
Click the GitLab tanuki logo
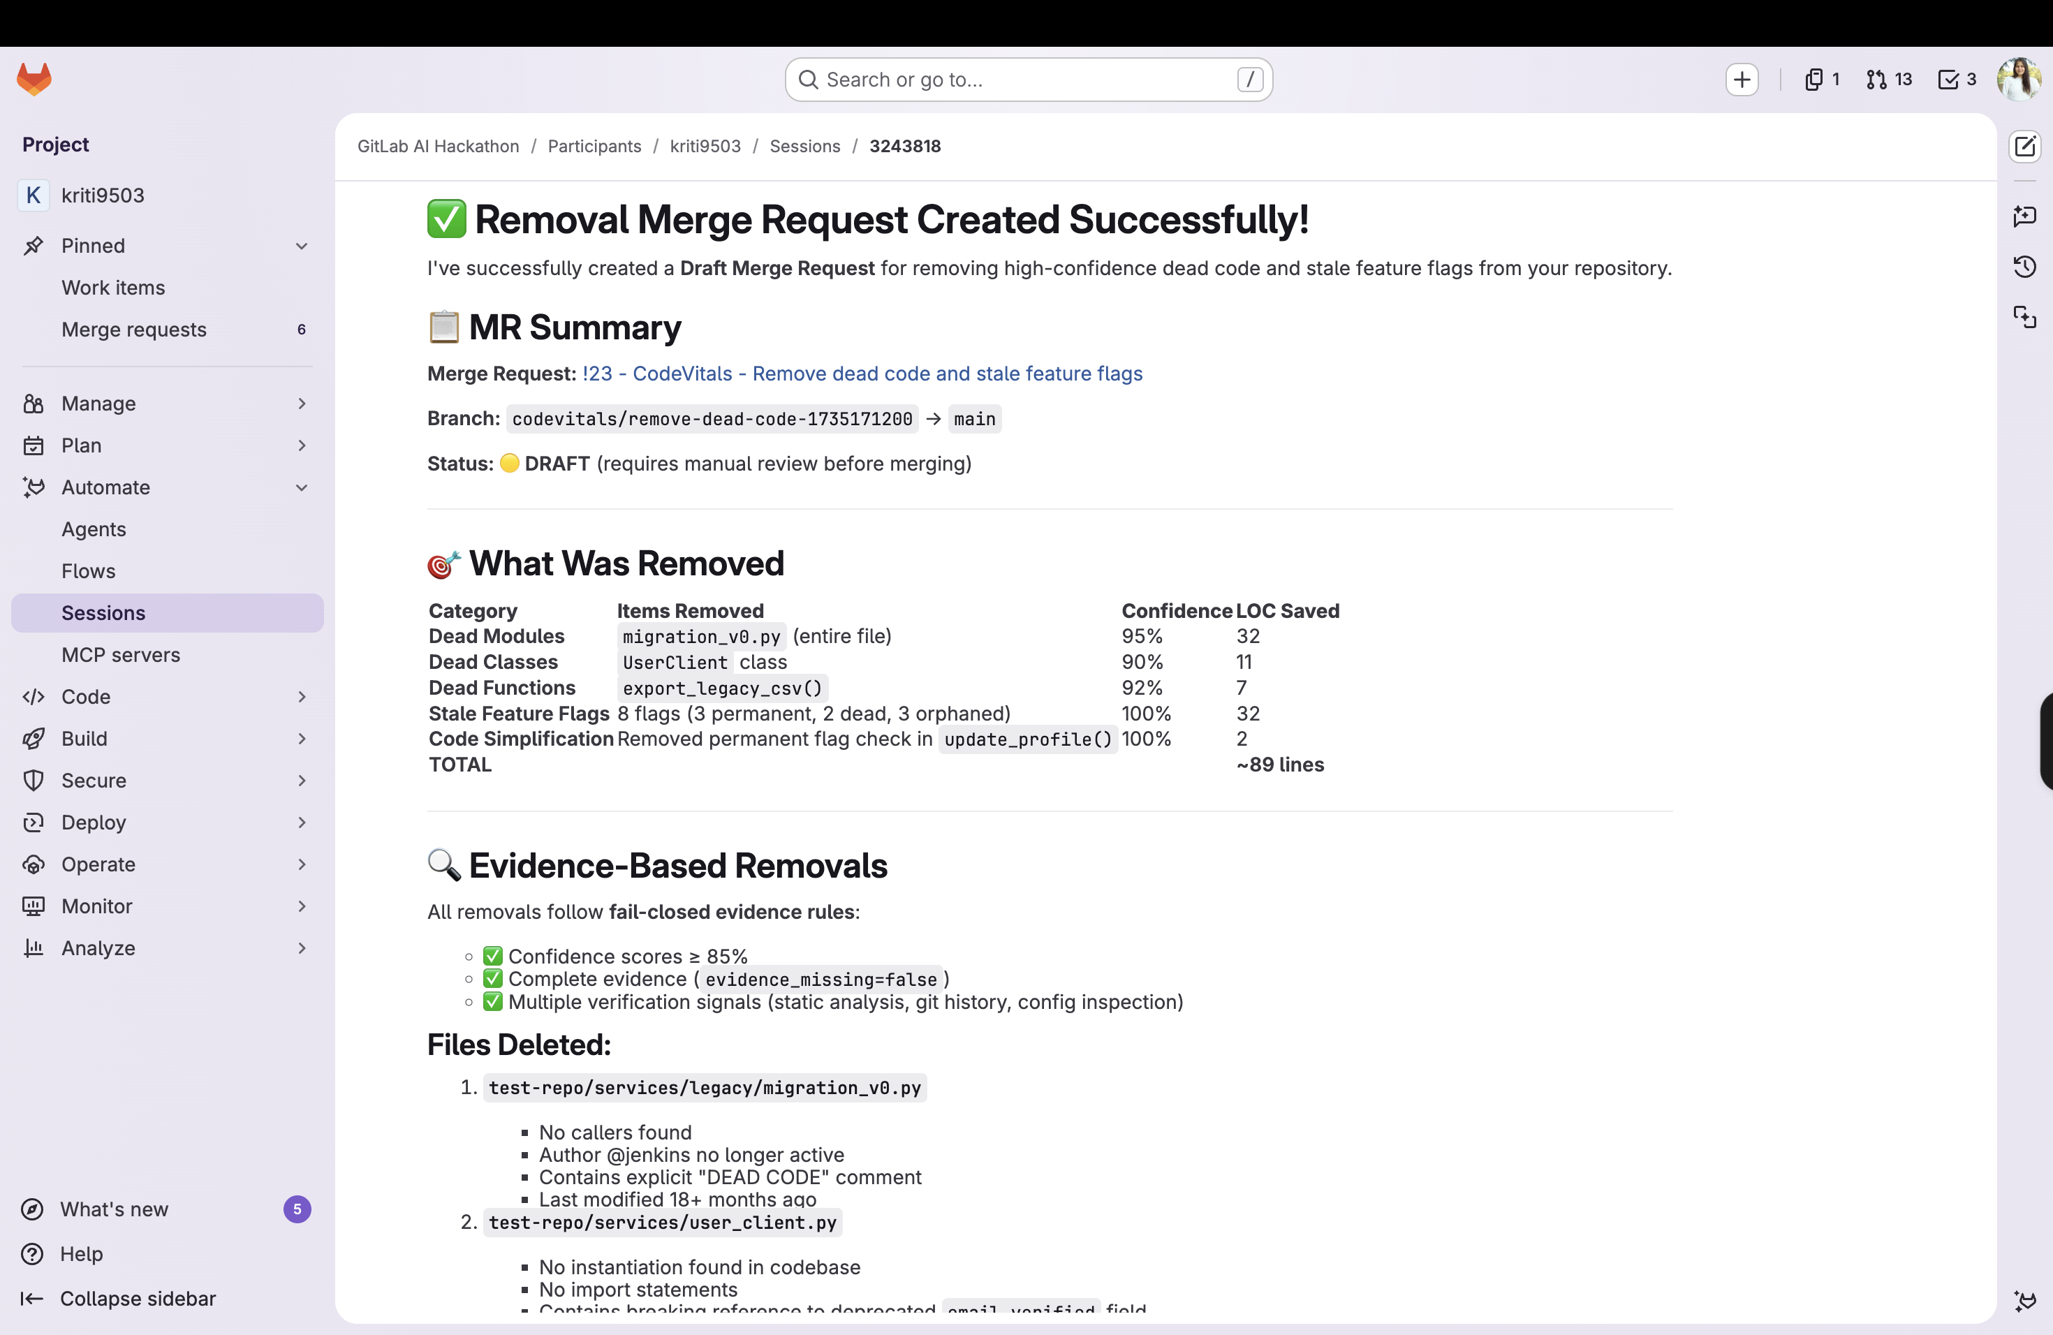pyautogui.click(x=34, y=78)
